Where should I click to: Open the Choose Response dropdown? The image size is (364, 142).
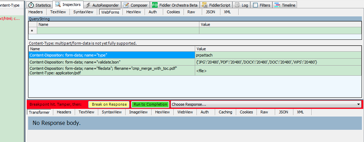point(263,104)
